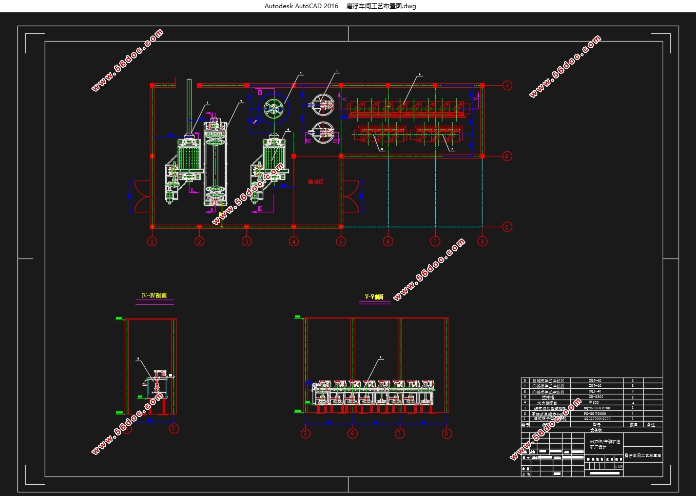Pick column bubble 5 under the IV-IV section
The image size is (696, 496).
(x=174, y=428)
